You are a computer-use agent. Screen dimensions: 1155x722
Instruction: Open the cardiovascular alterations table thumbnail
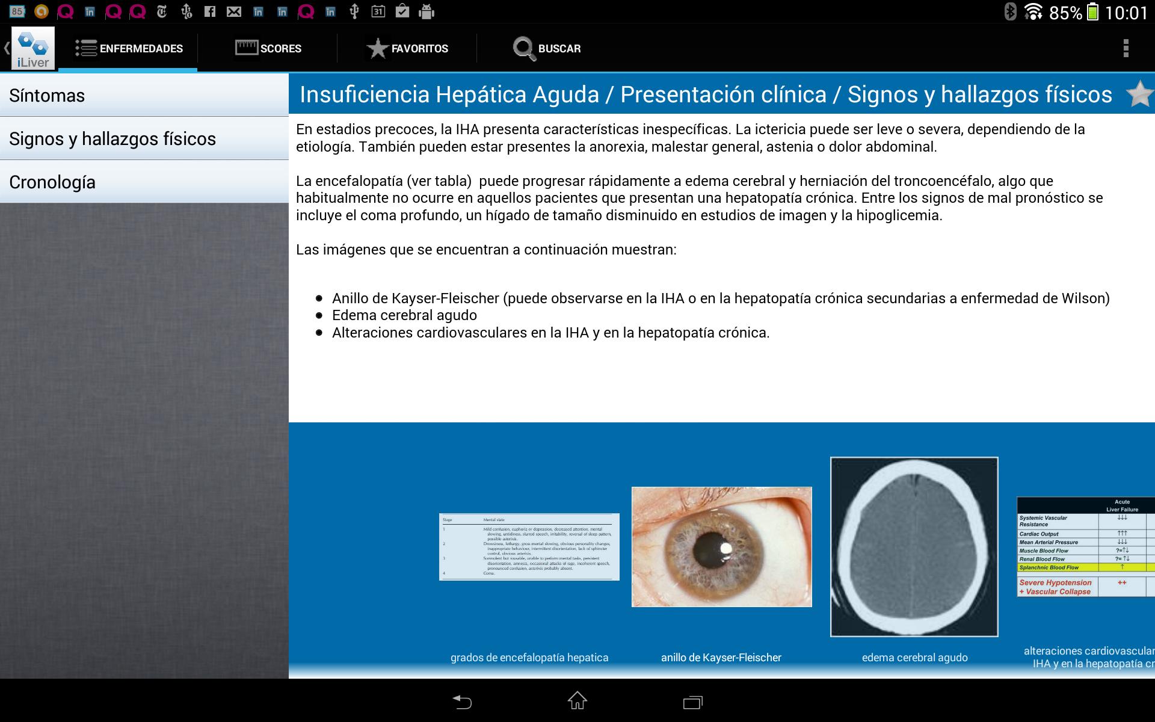point(1086,547)
